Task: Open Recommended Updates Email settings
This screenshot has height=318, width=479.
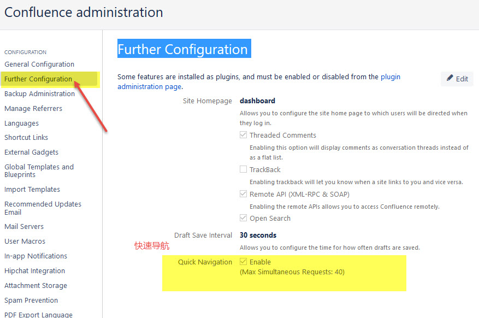Action: tap(43, 208)
